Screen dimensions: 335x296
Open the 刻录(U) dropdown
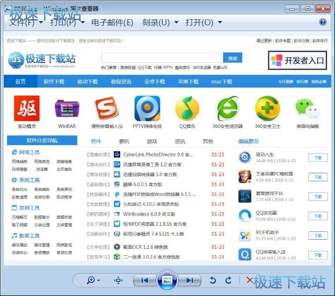pyautogui.click(x=160, y=22)
